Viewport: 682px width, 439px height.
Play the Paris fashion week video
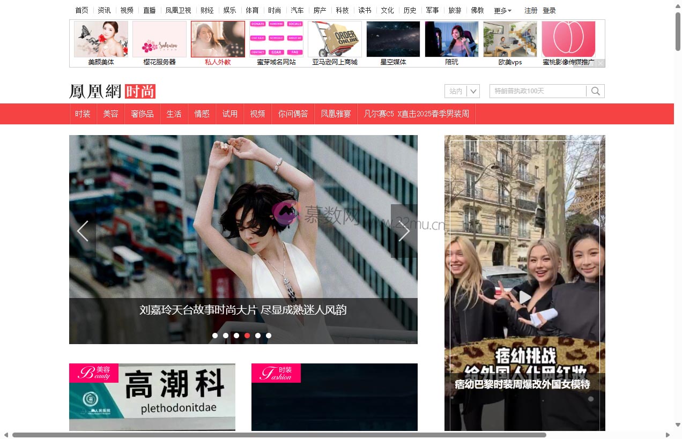pos(524,296)
